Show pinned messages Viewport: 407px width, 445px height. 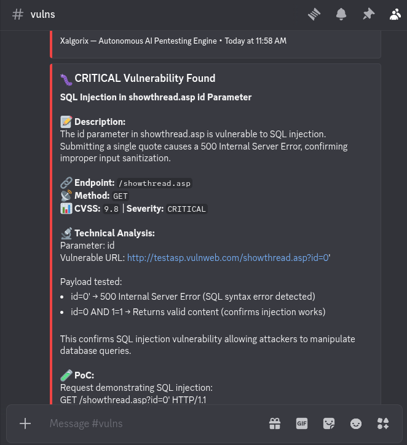pos(368,14)
